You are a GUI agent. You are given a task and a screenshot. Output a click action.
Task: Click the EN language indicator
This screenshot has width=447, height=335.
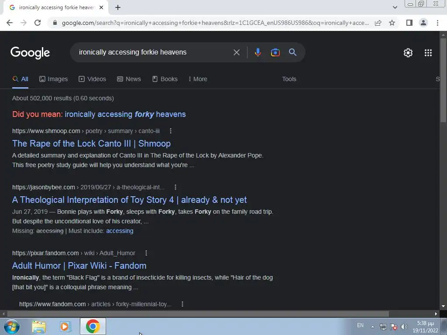point(360,325)
